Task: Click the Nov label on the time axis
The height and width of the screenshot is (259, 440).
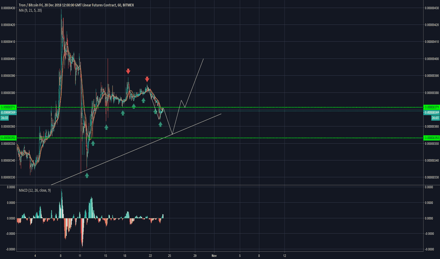Action: click(x=214, y=256)
